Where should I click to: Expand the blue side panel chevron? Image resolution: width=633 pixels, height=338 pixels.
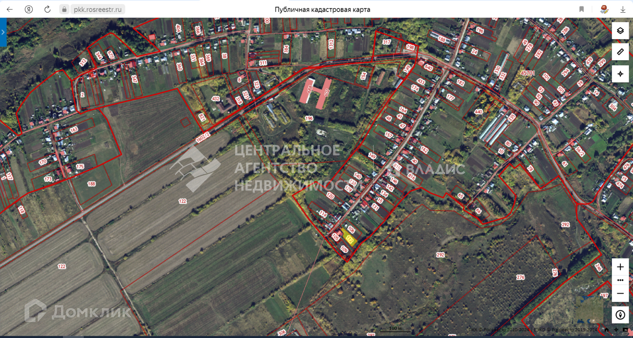[3, 32]
